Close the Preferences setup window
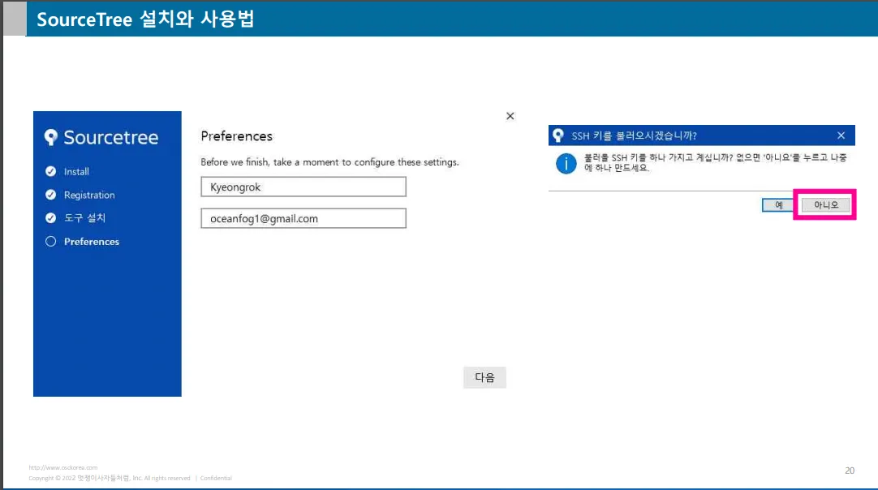The width and height of the screenshot is (878, 490). (x=510, y=116)
